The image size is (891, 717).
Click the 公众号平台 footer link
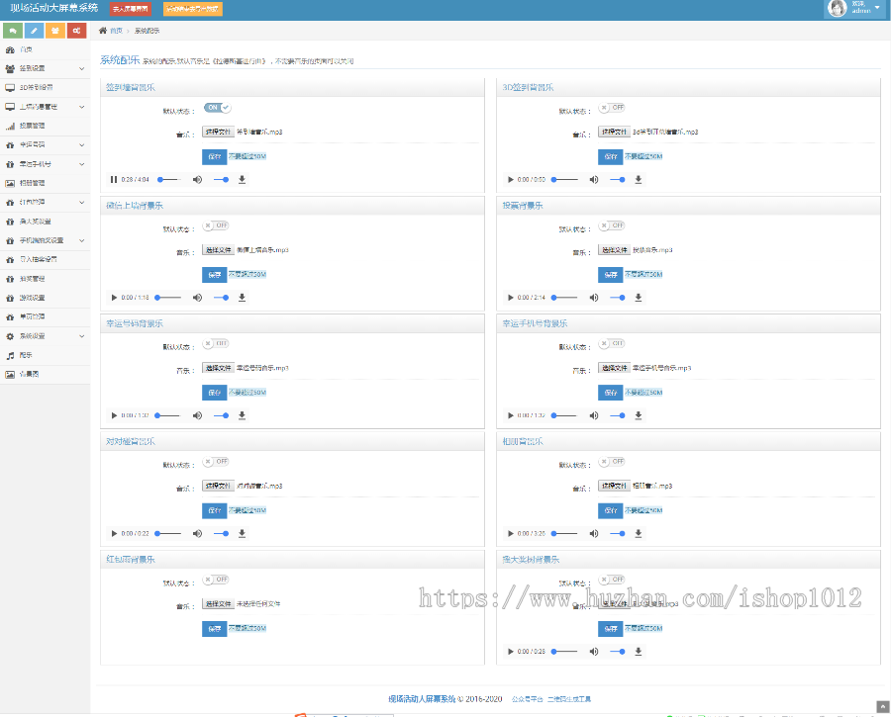coord(528,699)
